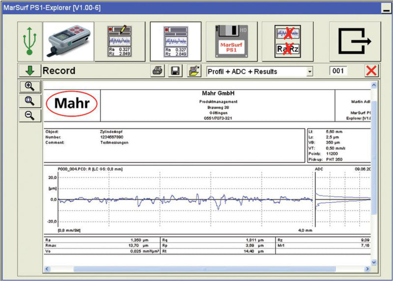Click the horizontal scrollbar left arrow

(x=48, y=269)
